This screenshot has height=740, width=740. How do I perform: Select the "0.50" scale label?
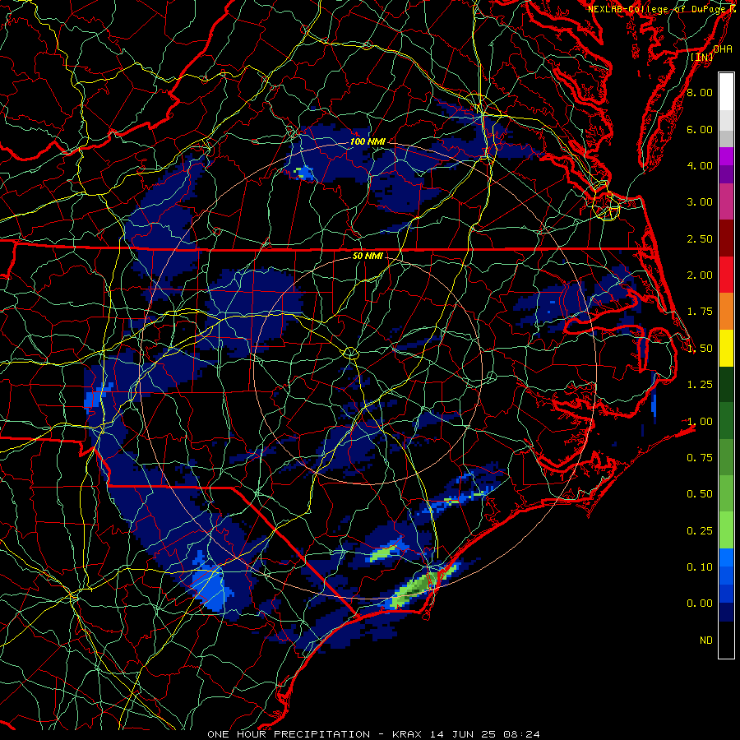click(x=700, y=494)
